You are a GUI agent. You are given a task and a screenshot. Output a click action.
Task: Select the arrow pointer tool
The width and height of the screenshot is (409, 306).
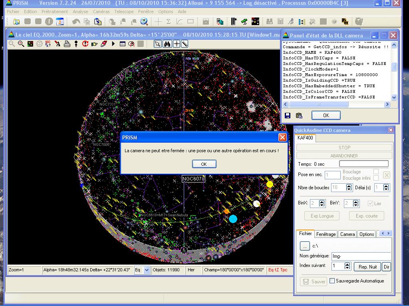pyautogui.click(x=158, y=44)
